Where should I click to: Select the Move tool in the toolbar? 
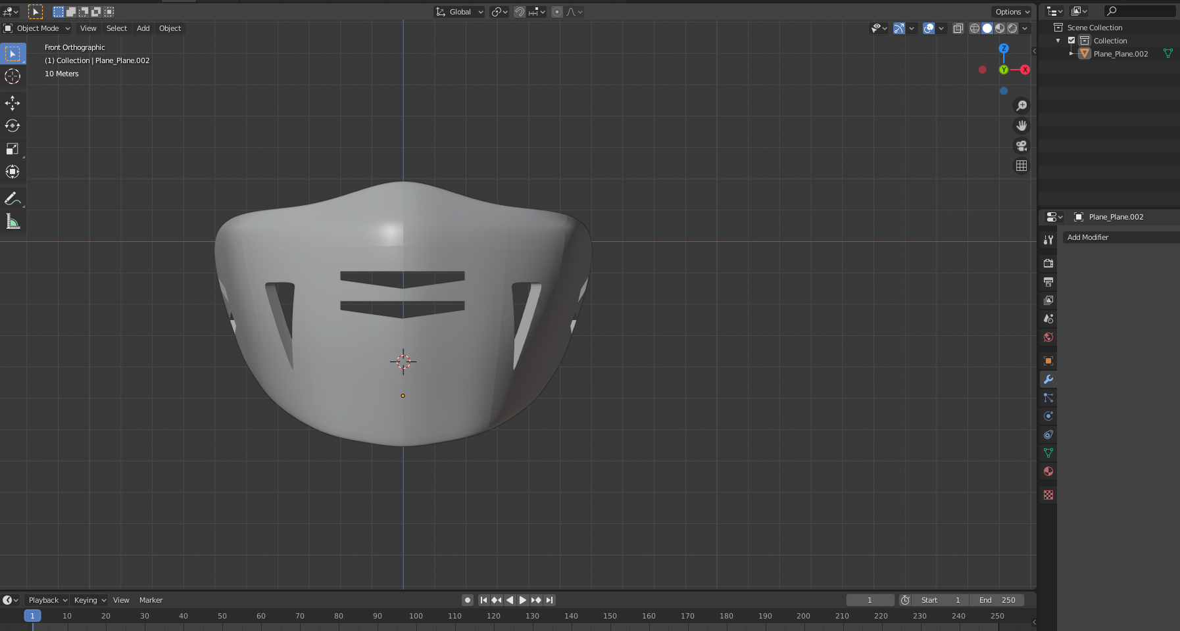[12, 103]
